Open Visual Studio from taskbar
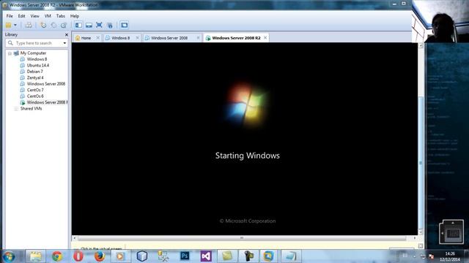Image resolution: width=469 pixels, height=263 pixels. click(206, 256)
